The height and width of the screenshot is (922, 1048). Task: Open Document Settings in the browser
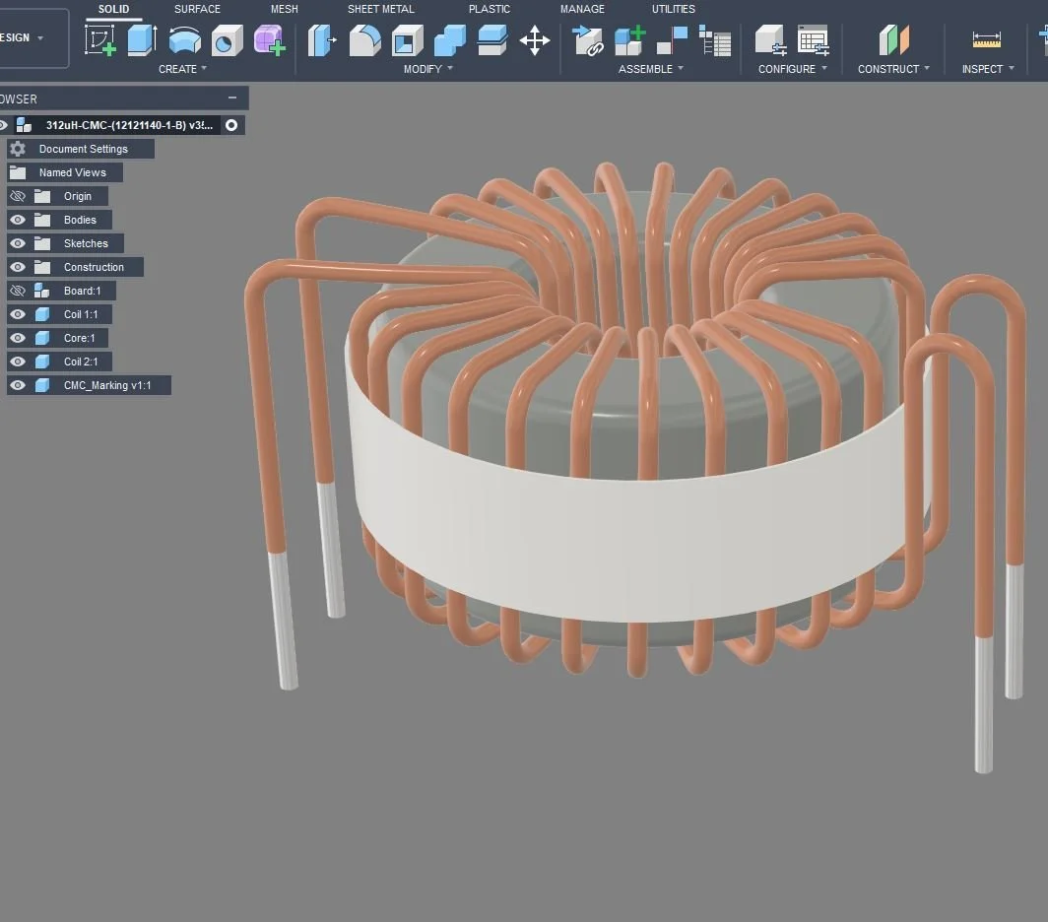pyautogui.click(x=83, y=148)
